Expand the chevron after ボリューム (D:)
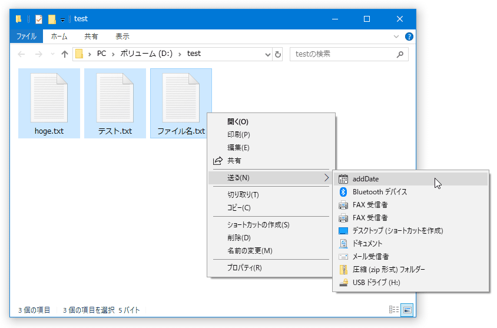Screen dimensions: 497x328 (x=180, y=54)
